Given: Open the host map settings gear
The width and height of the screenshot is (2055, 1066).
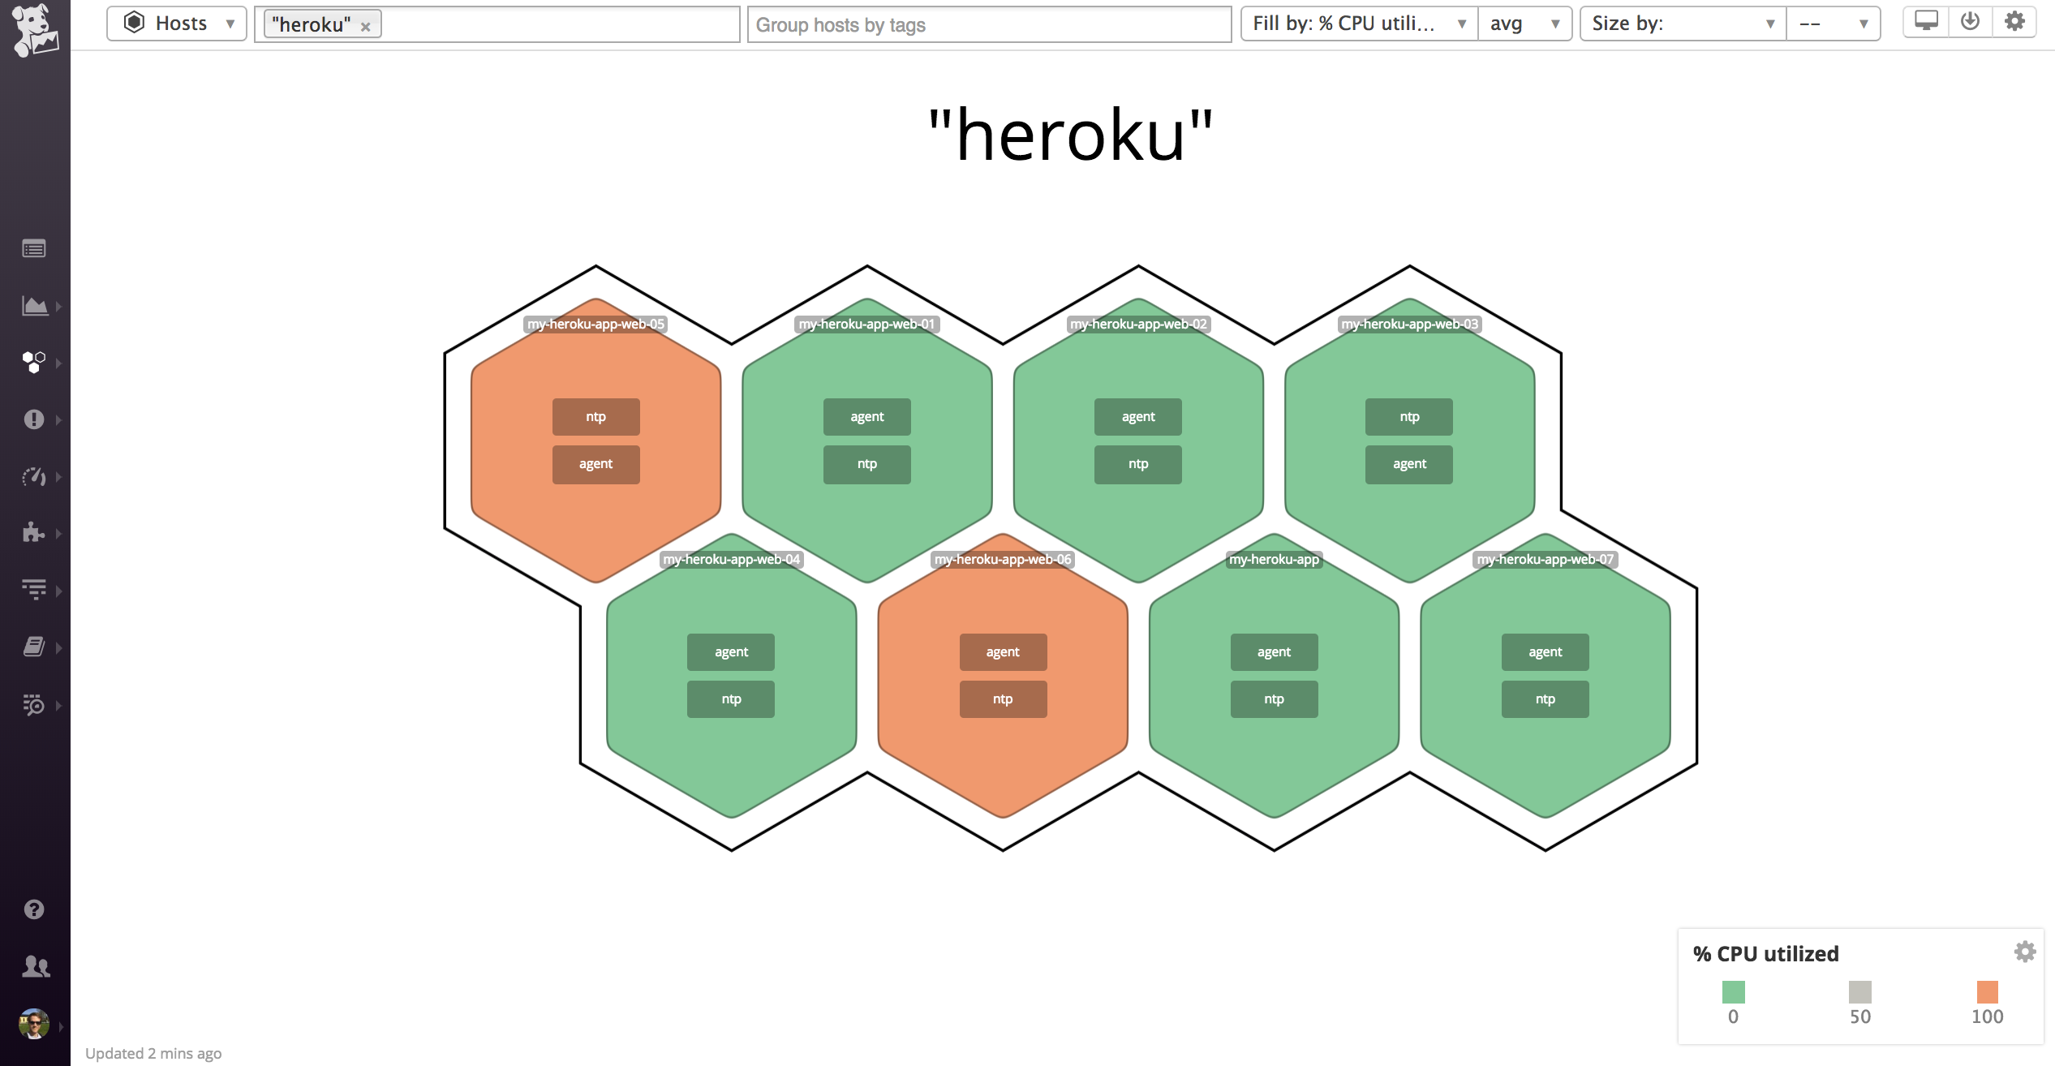Looking at the screenshot, I should click(x=2014, y=20).
